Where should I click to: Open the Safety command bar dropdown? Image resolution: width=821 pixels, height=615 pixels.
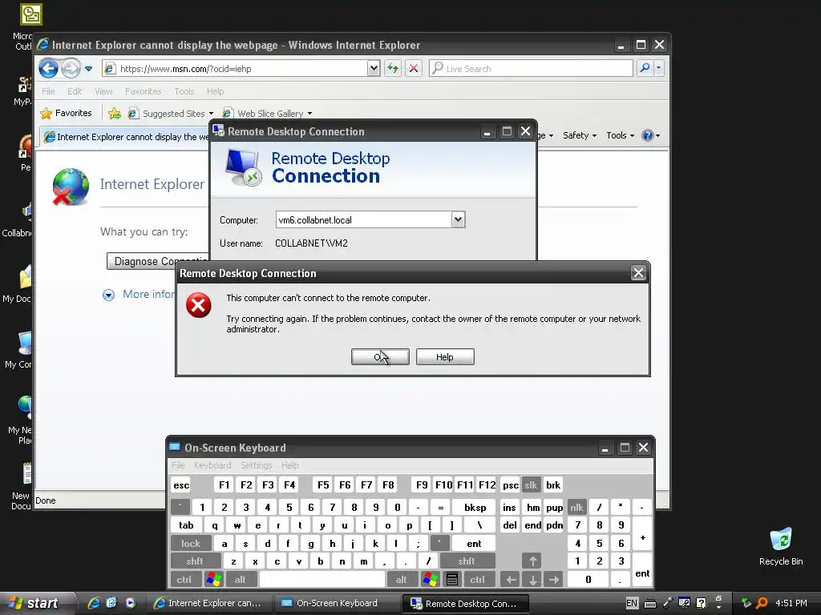[x=579, y=135]
